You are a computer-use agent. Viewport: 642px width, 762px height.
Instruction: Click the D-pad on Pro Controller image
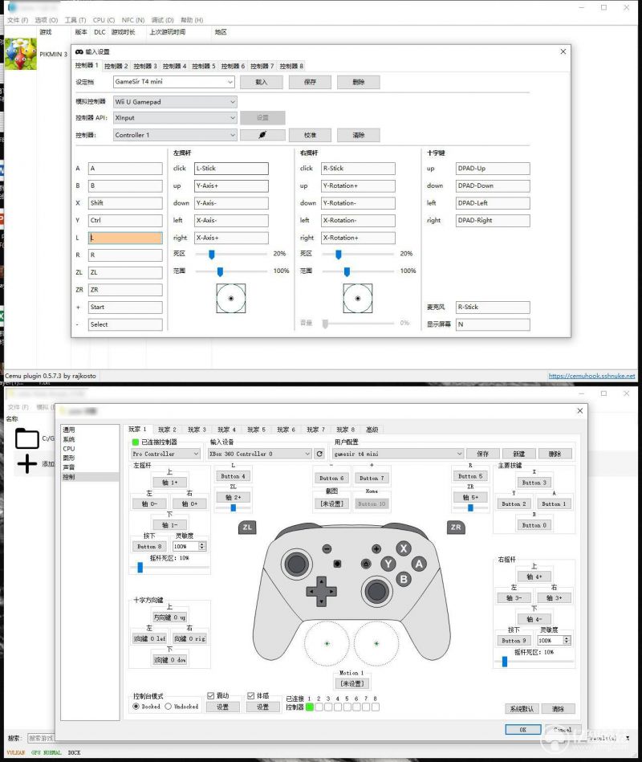tap(321, 592)
